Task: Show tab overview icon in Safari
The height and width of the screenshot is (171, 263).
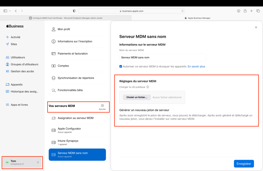Action: pos(258,11)
